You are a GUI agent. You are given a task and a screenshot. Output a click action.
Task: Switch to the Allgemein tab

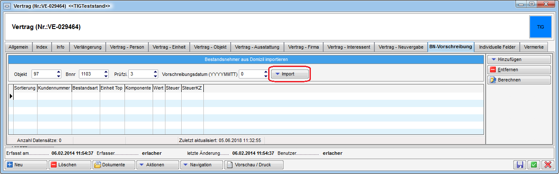coord(18,47)
